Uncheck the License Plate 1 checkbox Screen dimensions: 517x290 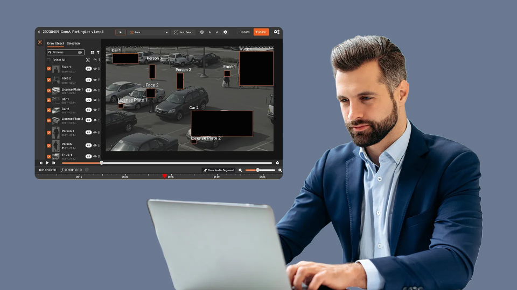point(49,90)
